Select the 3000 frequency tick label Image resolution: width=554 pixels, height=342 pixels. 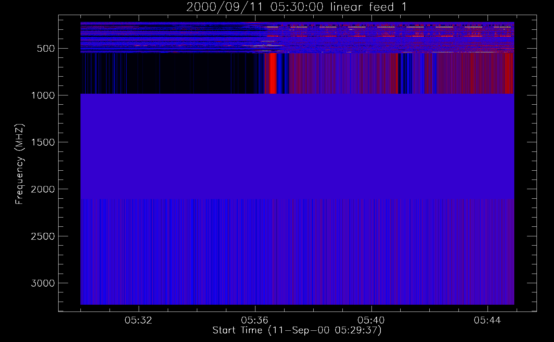click(x=43, y=283)
